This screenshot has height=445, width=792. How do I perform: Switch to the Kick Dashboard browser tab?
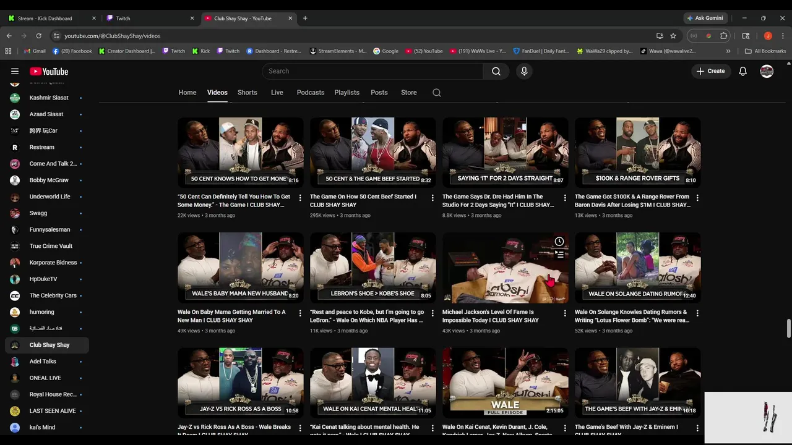[51, 18]
